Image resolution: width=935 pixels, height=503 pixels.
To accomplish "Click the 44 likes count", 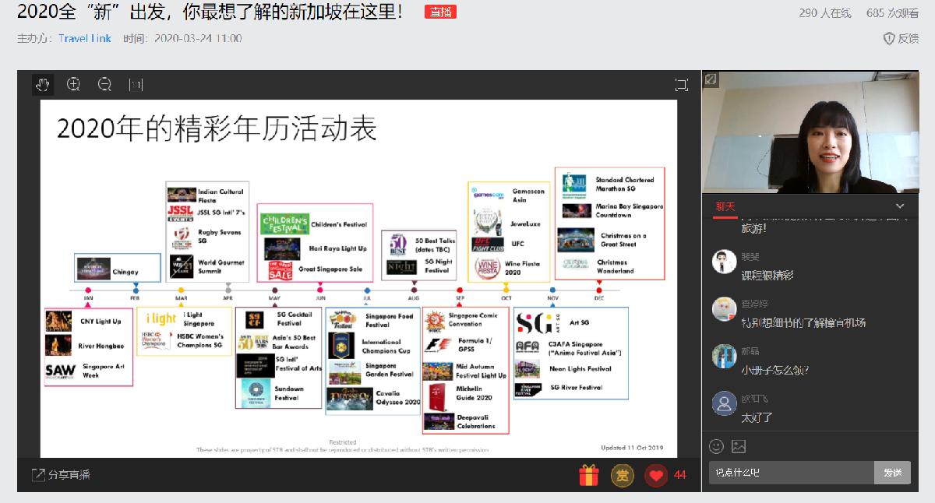I will 680,474.
